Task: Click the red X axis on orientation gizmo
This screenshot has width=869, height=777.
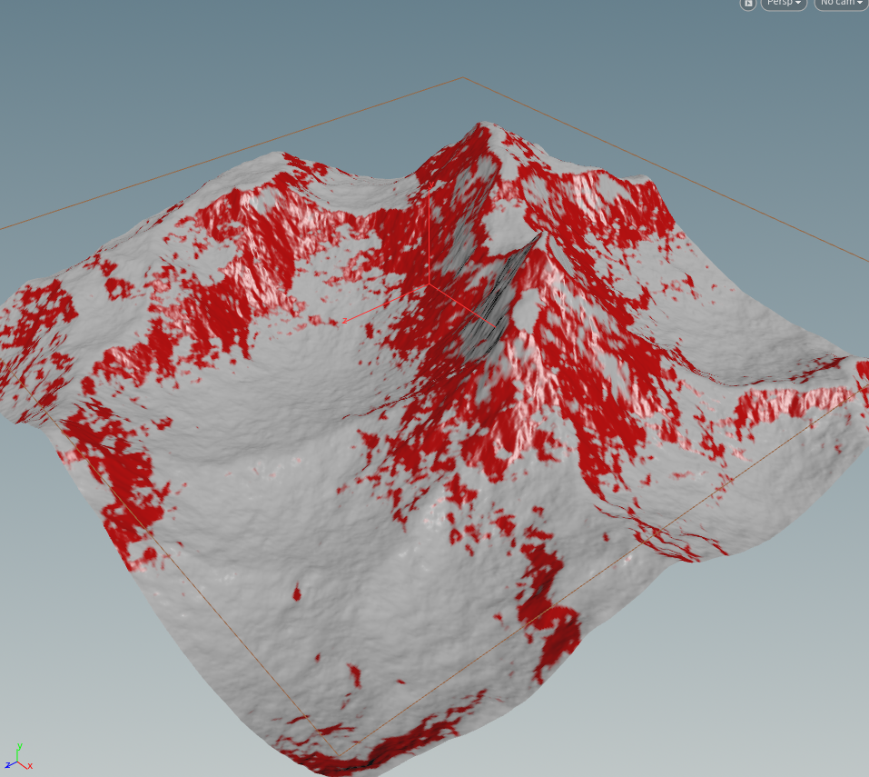Action: coord(26,765)
